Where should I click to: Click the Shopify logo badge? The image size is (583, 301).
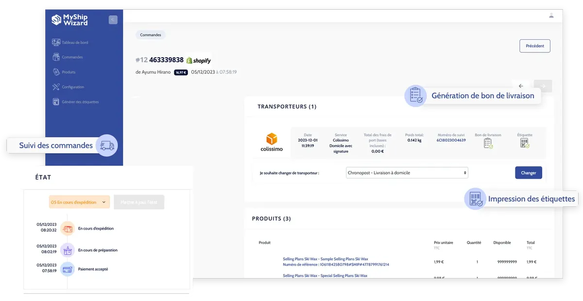pos(199,61)
